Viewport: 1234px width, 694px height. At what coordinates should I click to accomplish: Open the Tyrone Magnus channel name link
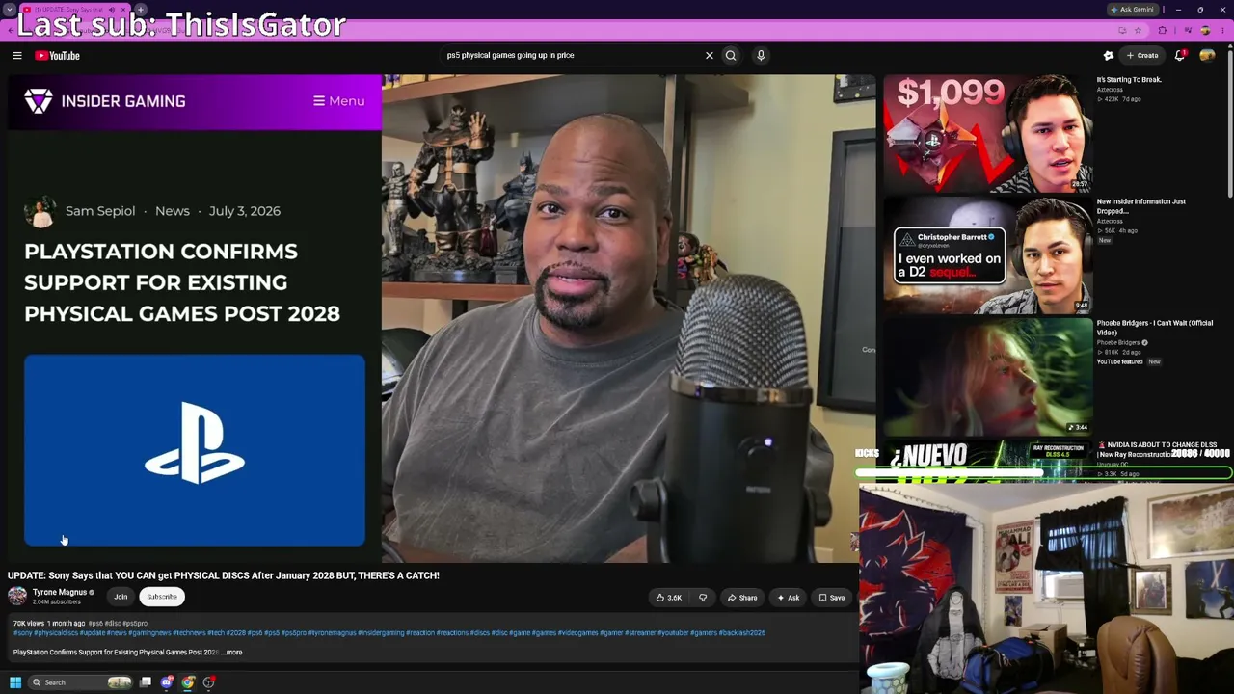[x=60, y=592]
